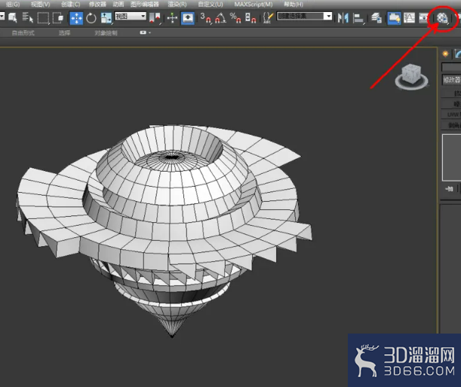Open the 组(G) menu
This screenshot has height=387, width=461.
tap(13, 5)
